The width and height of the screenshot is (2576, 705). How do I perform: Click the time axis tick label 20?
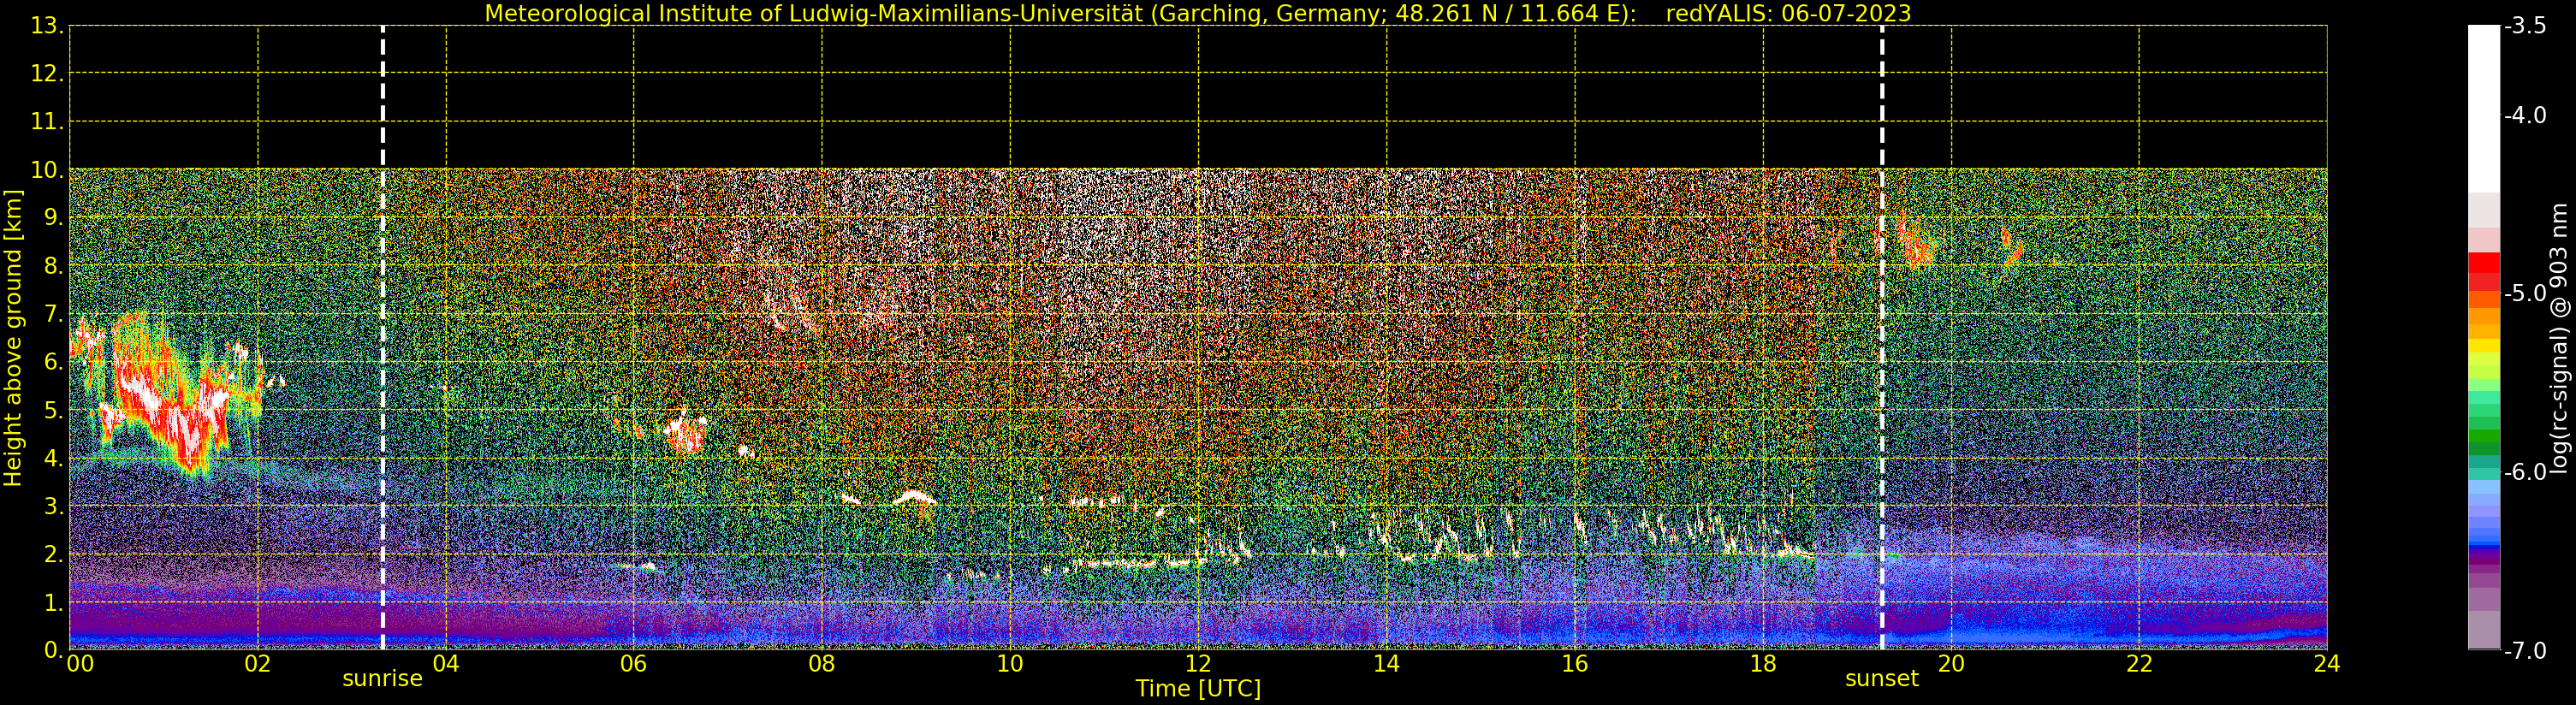point(1951,664)
